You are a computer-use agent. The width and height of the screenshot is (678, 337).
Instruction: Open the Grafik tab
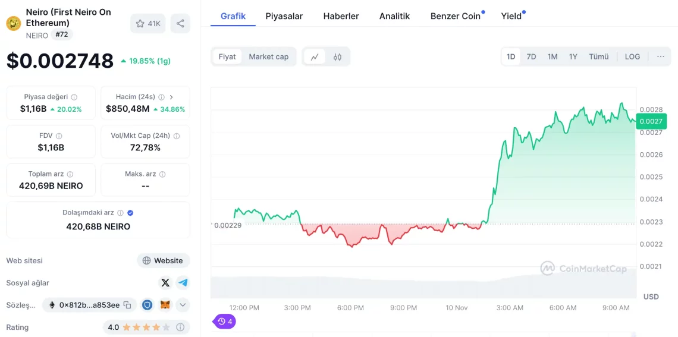coord(233,17)
